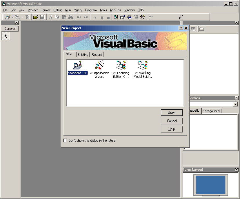Click the Open Project folder icon

pos(36,17)
